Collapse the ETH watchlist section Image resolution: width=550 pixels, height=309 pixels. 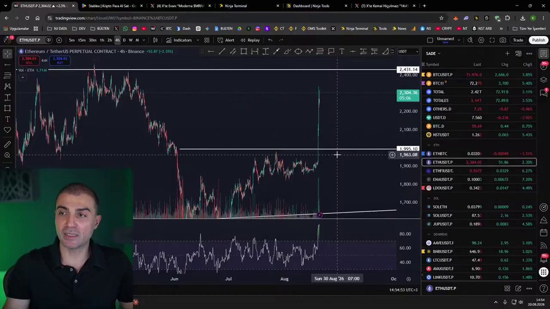pyautogui.click(x=429, y=145)
